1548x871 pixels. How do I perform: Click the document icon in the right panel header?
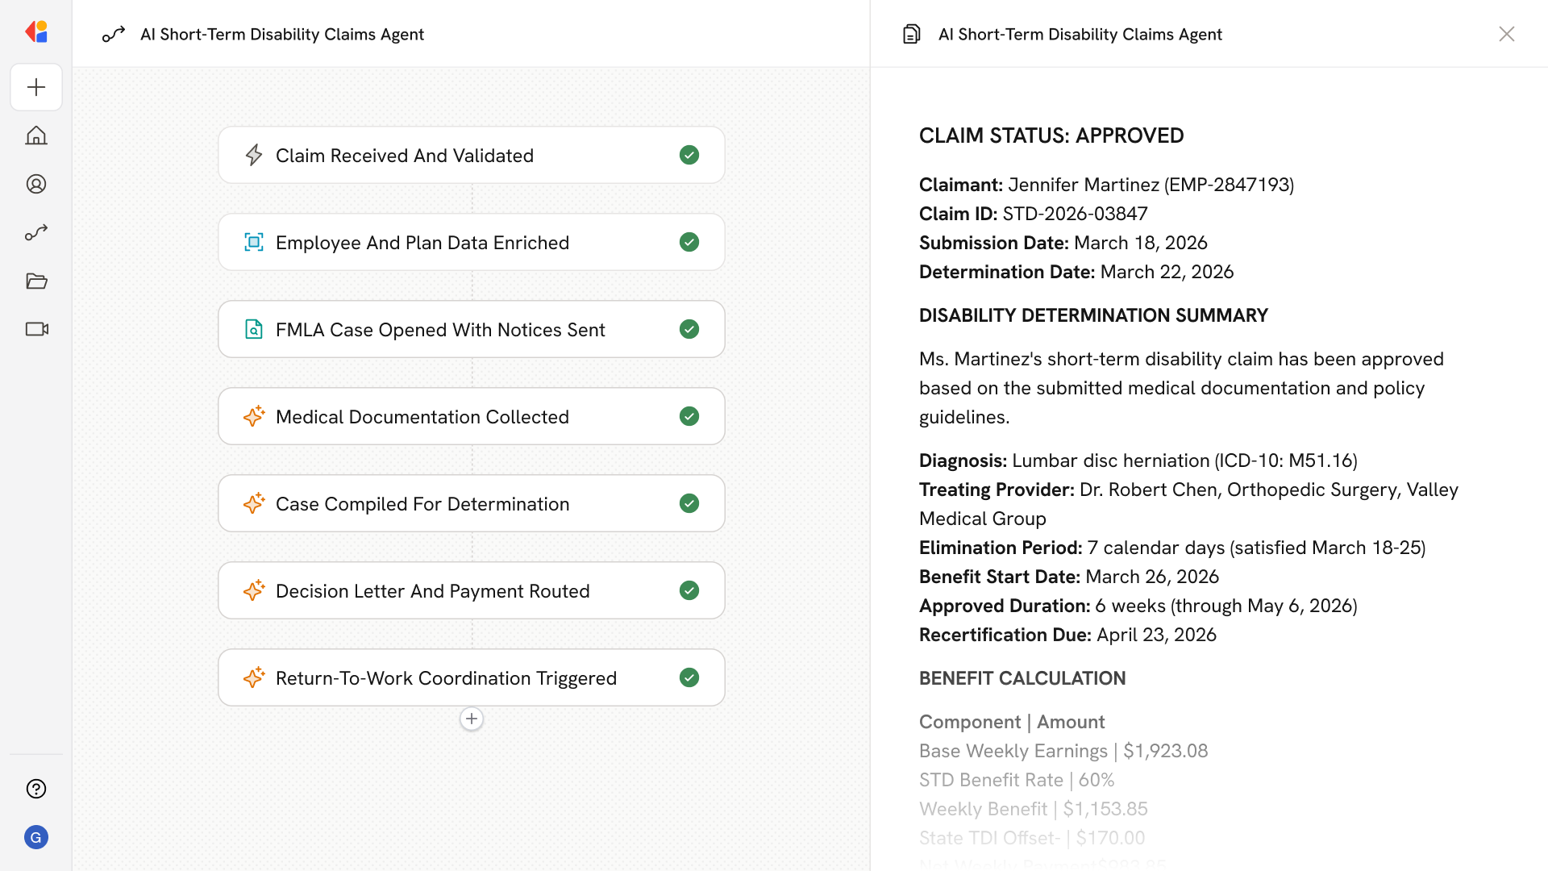tap(911, 34)
